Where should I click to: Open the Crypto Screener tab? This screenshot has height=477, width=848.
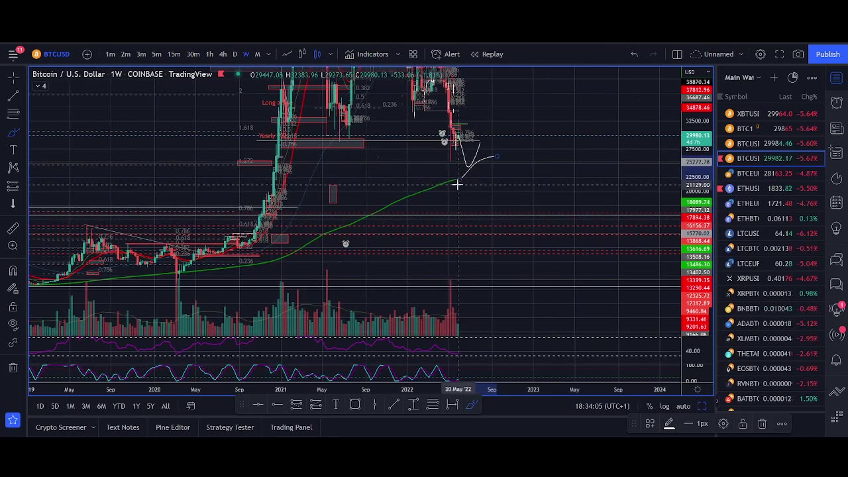click(x=61, y=427)
